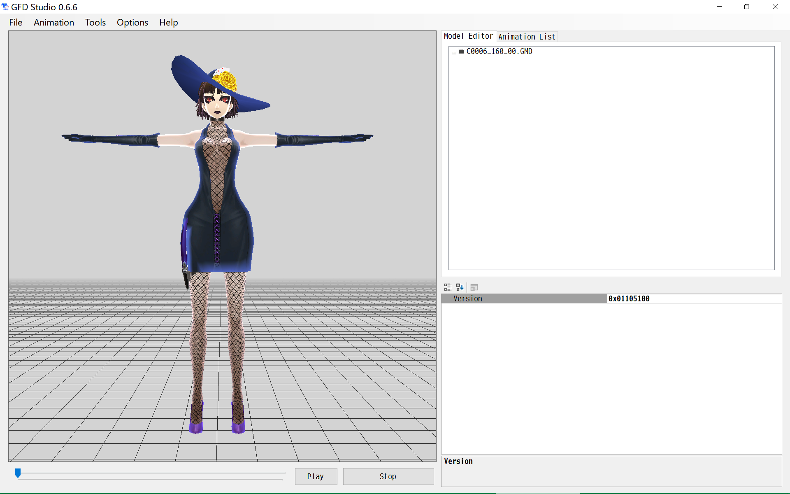The width and height of the screenshot is (790, 494).
Task: Sort properties alphabetically with the AZ icon
Action: tap(460, 287)
